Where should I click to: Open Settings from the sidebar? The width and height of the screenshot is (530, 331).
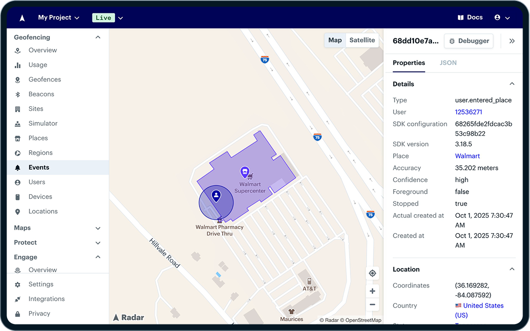42,284
